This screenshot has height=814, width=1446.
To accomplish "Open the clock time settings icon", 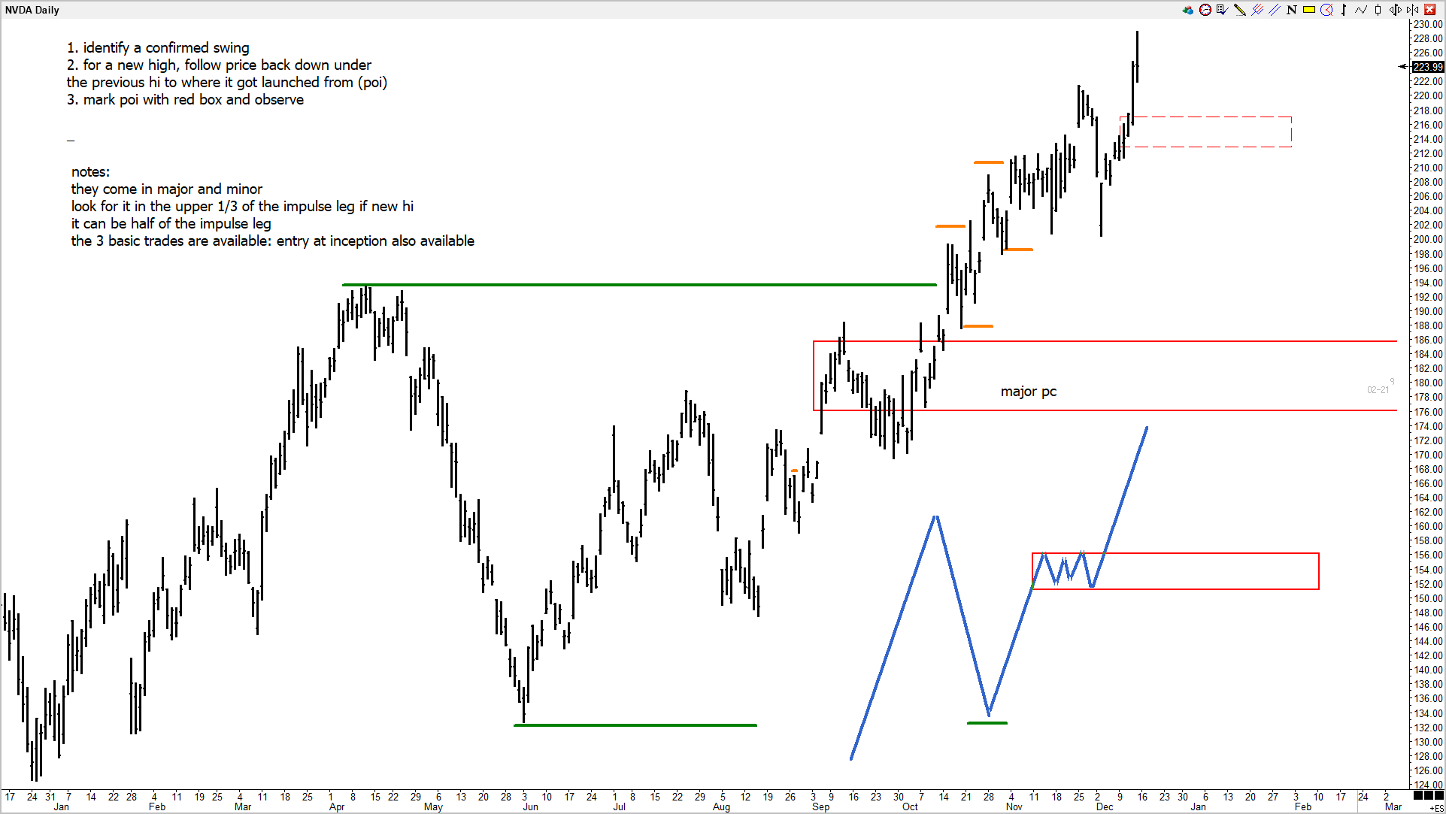I will coord(1205,10).
